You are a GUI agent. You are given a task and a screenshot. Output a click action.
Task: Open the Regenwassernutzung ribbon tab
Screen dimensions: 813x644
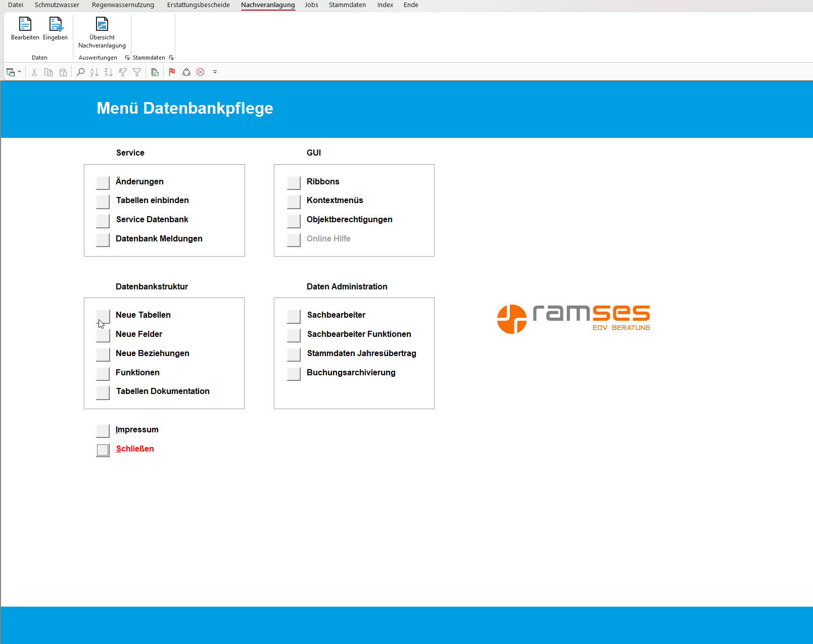123,5
